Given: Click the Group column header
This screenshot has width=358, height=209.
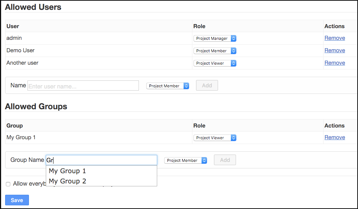Looking at the screenshot, I should coord(15,126).
